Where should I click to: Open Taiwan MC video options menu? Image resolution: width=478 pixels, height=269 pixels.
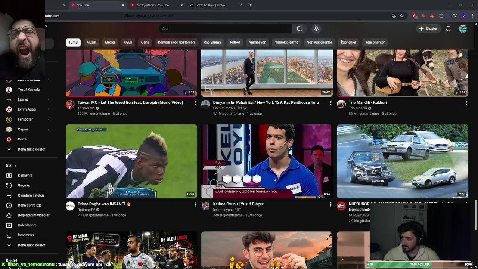click(195, 102)
